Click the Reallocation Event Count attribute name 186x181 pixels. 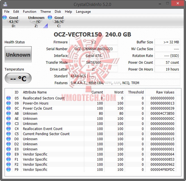tap(43, 129)
